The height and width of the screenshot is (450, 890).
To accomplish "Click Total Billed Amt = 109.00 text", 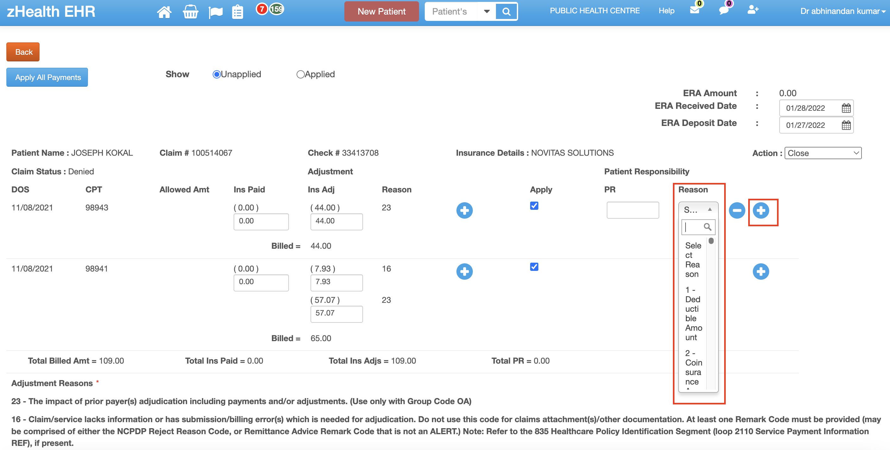I will pos(76,361).
